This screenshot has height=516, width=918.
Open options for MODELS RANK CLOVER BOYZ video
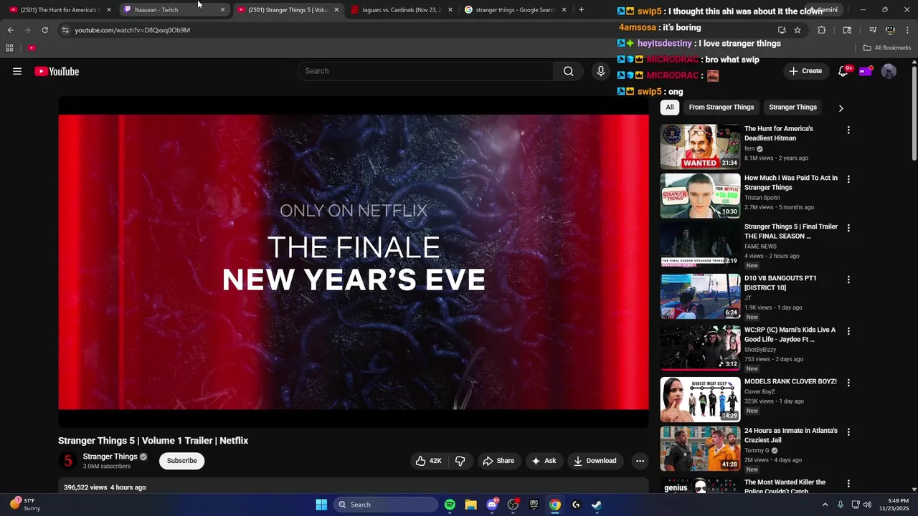click(848, 383)
